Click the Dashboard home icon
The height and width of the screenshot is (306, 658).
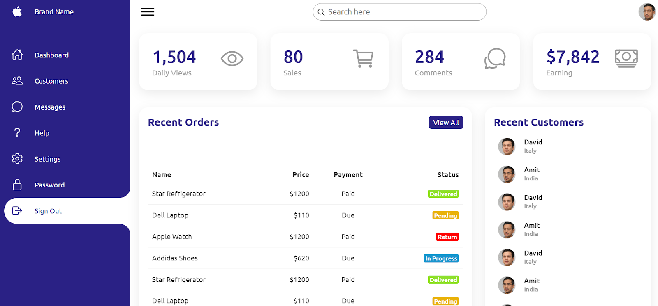coord(17,55)
